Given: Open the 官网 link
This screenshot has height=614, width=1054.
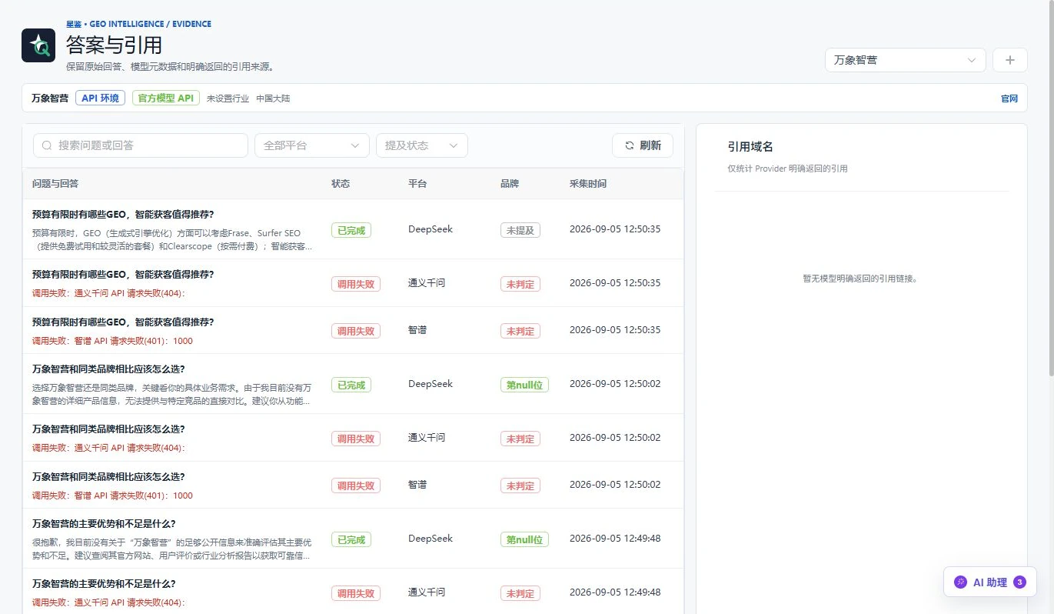Looking at the screenshot, I should pyautogui.click(x=1009, y=98).
